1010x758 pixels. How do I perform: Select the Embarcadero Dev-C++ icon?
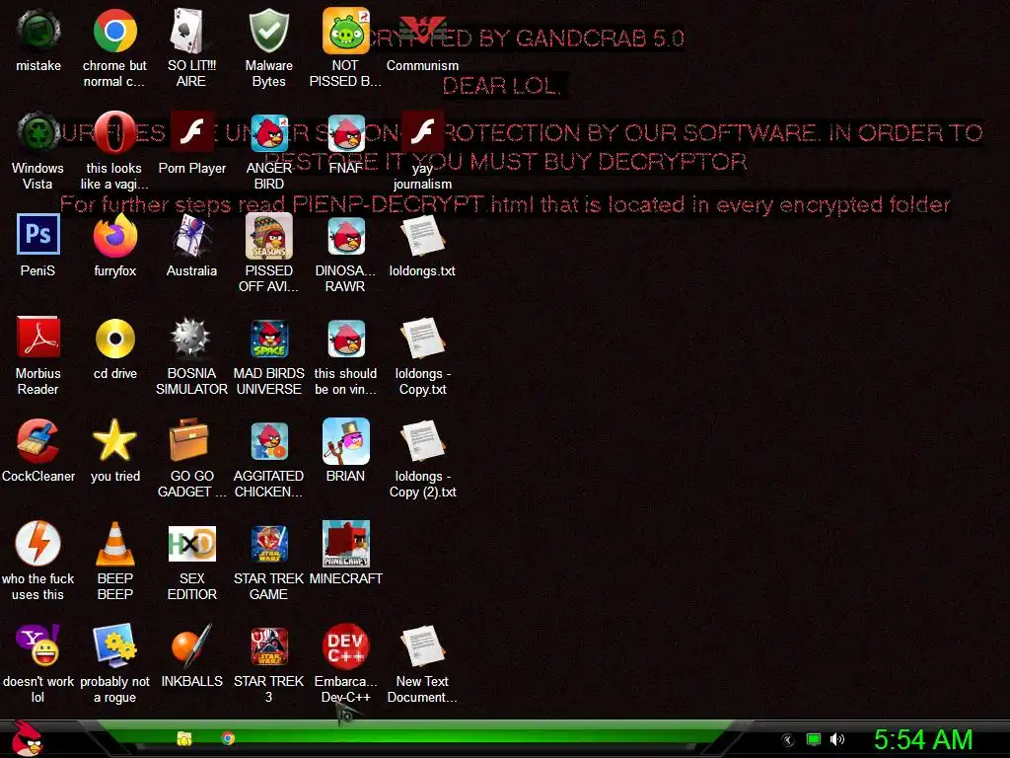pos(345,645)
